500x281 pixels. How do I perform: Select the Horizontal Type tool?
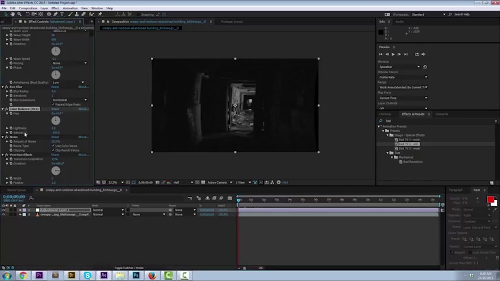tap(62, 14)
